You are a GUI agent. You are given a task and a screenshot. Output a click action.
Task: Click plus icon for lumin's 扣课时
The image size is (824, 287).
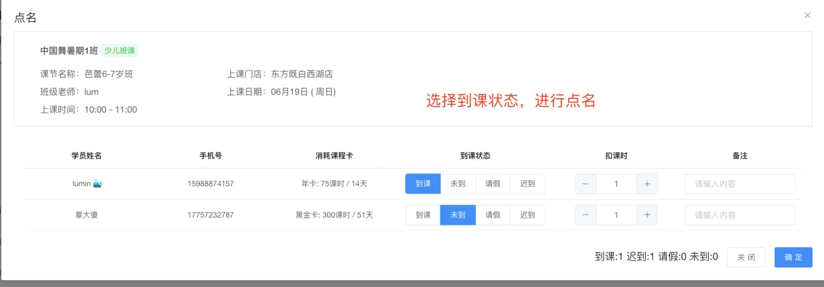tap(647, 184)
